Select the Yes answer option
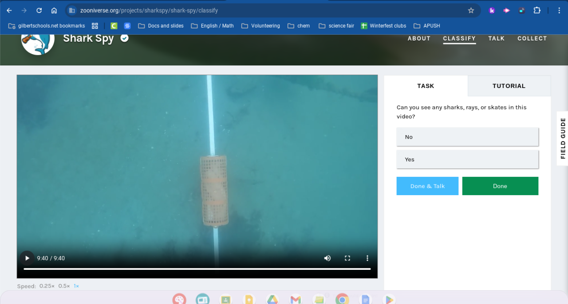 [467, 160]
